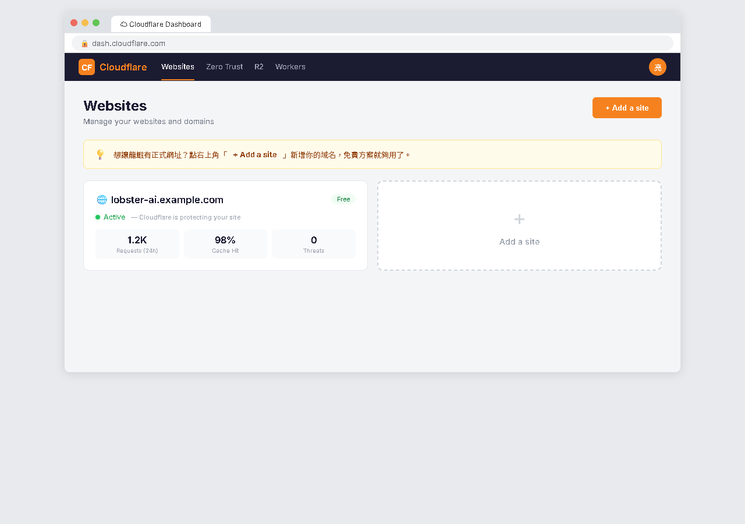This screenshot has width=745, height=524.
Task: Select the globe icon beside lobster-ai.example.com
Action: pyautogui.click(x=102, y=199)
